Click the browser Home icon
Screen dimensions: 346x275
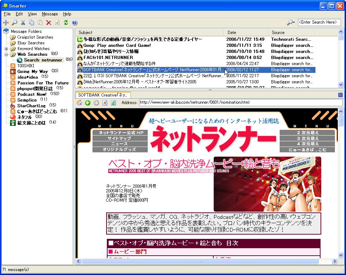pyautogui.click(x=80, y=103)
